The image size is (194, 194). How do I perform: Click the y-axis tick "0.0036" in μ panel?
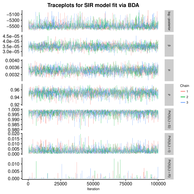click(x=12, y=68)
